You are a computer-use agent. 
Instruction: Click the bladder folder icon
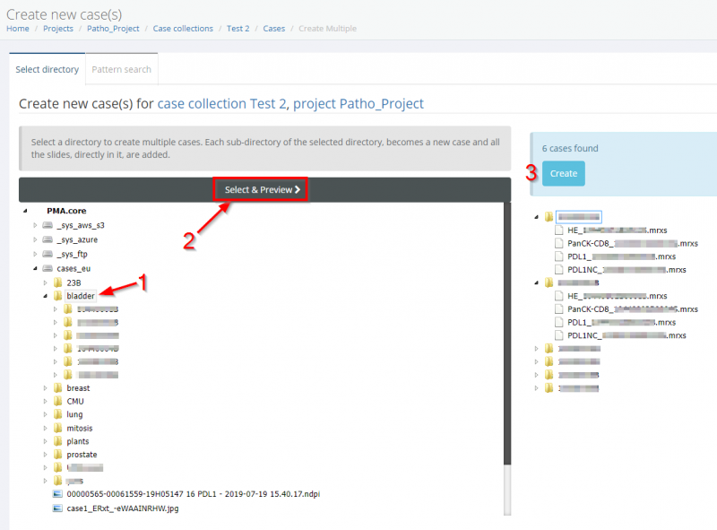[x=57, y=295]
